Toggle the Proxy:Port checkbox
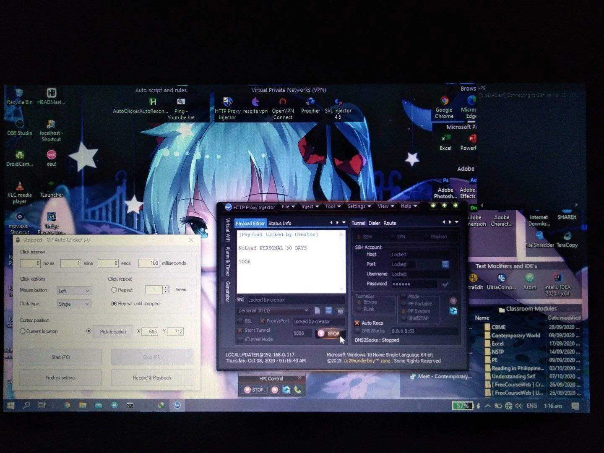604x453 pixels. coord(262,321)
